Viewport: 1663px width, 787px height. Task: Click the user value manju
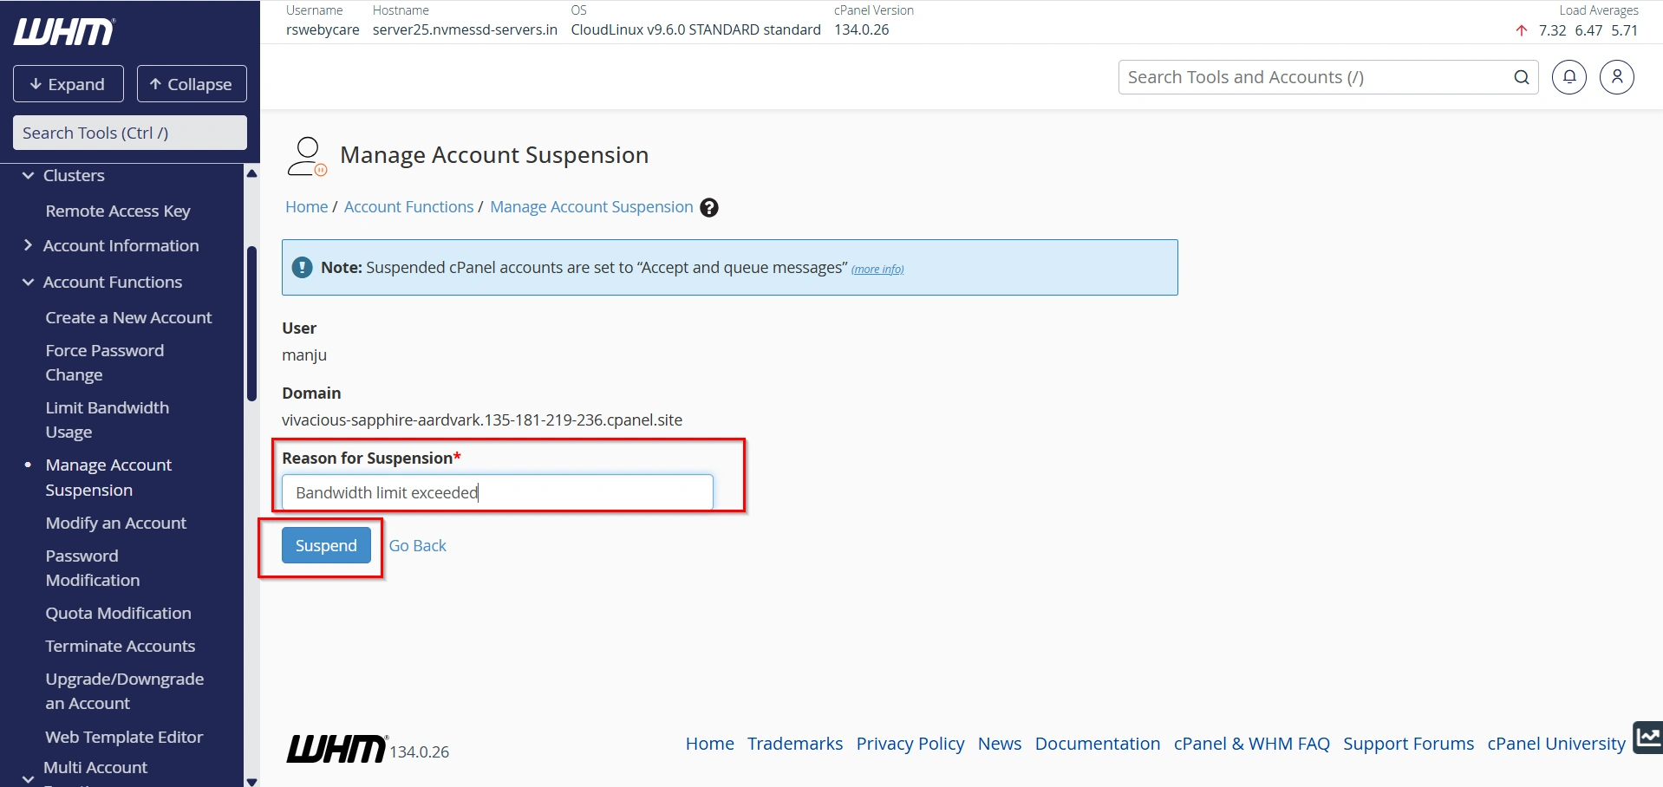point(304,355)
